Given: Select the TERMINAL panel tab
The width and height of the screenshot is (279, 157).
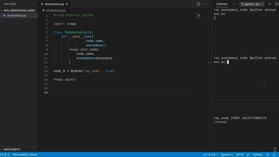Looking at the screenshot, I should click(x=222, y=4).
